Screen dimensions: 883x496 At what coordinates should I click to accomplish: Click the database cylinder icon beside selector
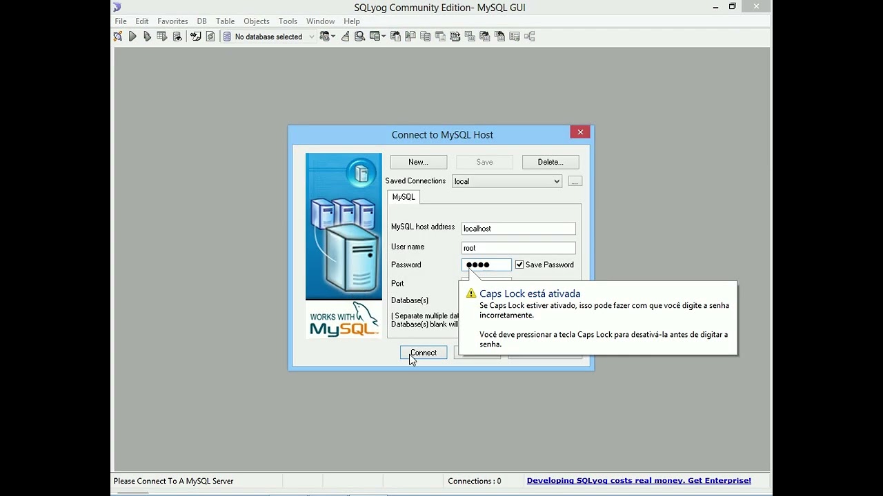[226, 37]
